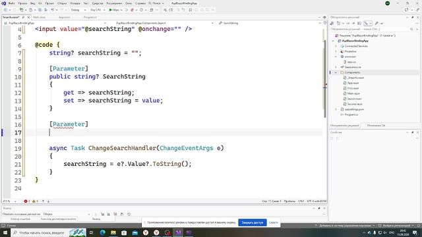
Task: Open the Windows Start menu
Action: point(5,232)
